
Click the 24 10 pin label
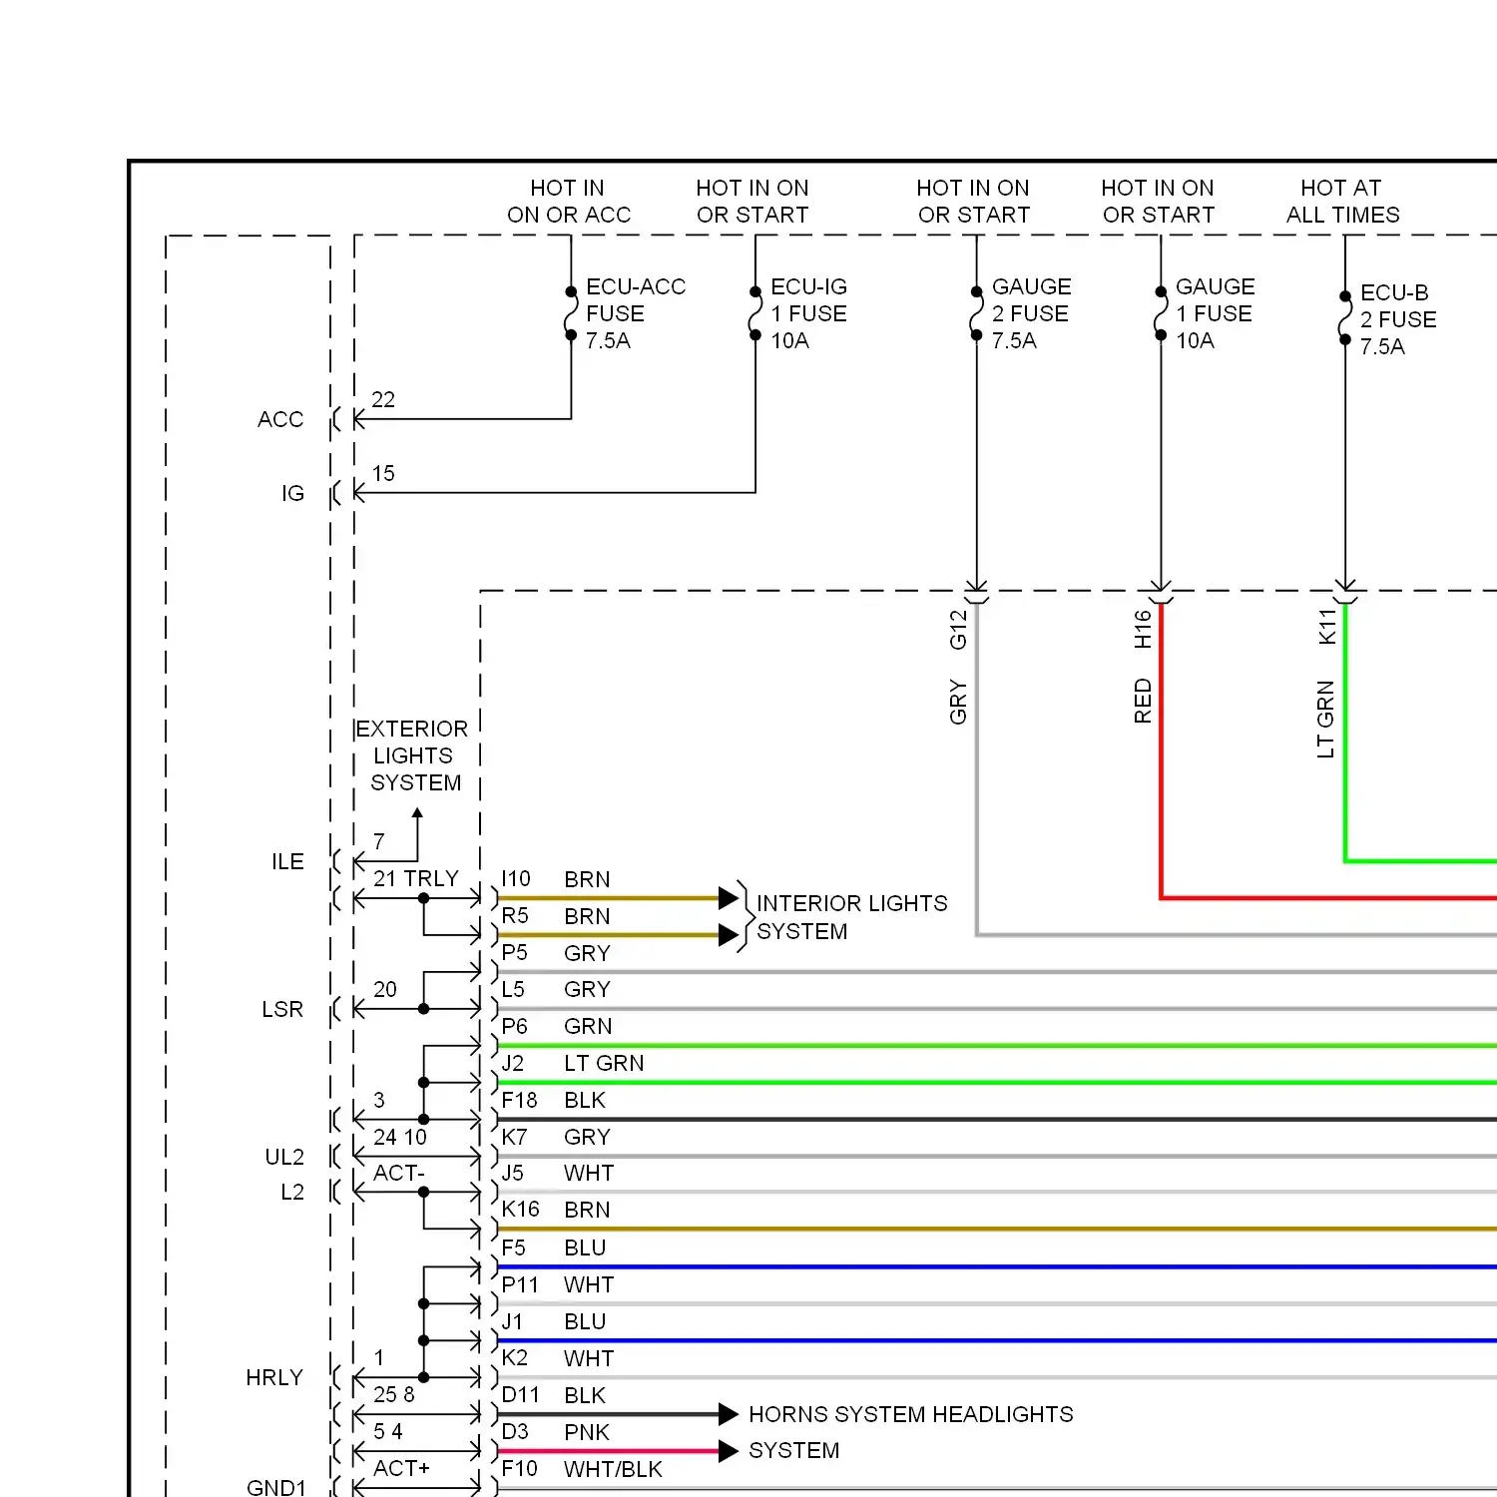click(x=400, y=1137)
